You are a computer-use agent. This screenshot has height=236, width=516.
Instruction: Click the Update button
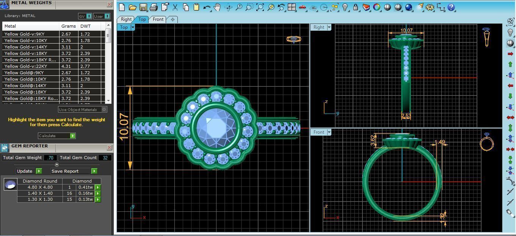click(x=29, y=171)
